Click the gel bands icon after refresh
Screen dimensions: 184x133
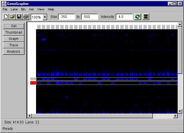coord(146,17)
